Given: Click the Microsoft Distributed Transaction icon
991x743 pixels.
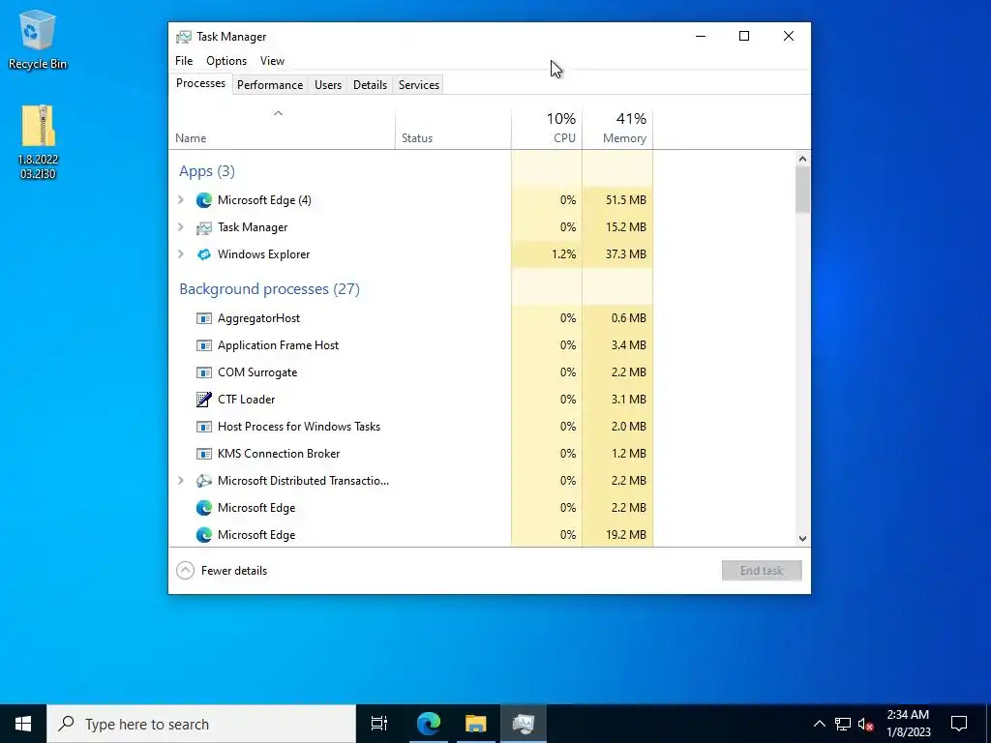Looking at the screenshot, I should pyautogui.click(x=203, y=481).
